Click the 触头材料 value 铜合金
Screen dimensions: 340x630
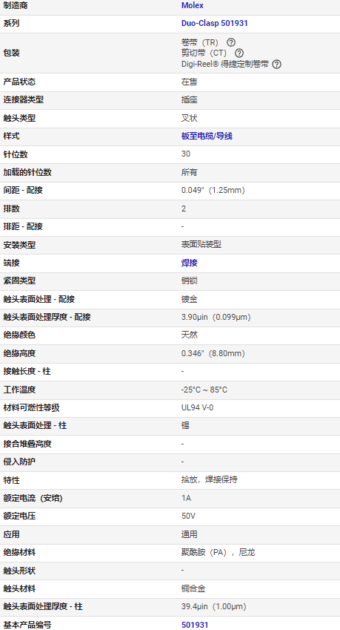(193, 588)
